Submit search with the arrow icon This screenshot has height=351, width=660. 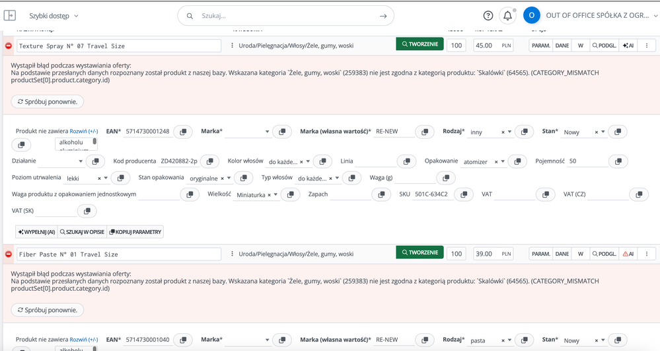(383, 16)
